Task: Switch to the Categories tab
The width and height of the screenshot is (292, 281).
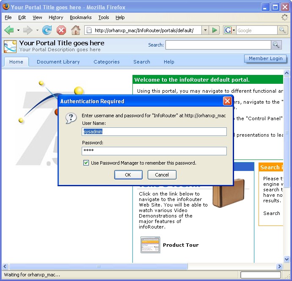Action: (x=107, y=62)
